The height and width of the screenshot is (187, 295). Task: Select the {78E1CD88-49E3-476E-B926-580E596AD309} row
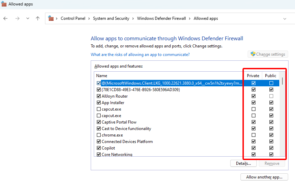[141, 90]
